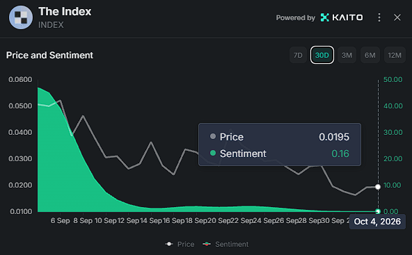Viewport: 412px width, 255px height.
Task: Click the INDEX ticker label
Action: pos(51,25)
